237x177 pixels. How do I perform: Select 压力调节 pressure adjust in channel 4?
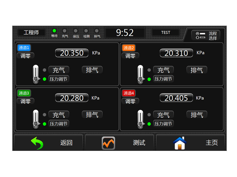(x=163, y=124)
